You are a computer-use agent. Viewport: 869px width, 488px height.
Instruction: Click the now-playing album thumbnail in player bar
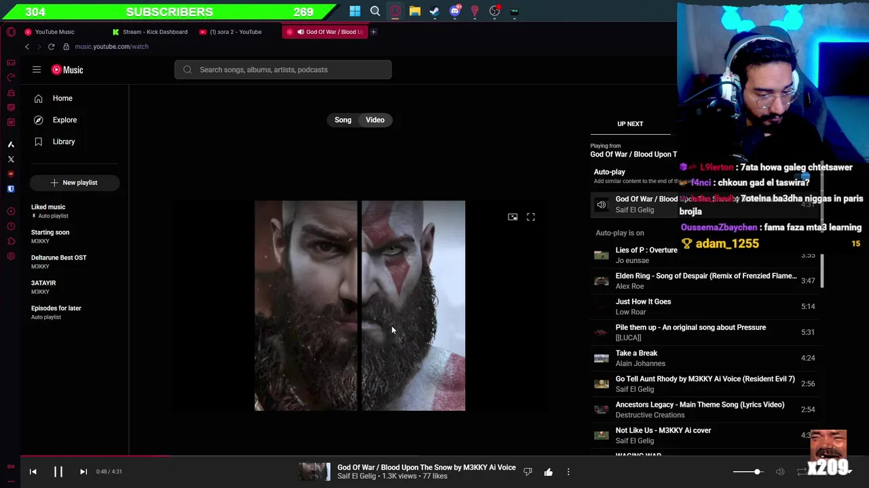(x=314, y=472)
